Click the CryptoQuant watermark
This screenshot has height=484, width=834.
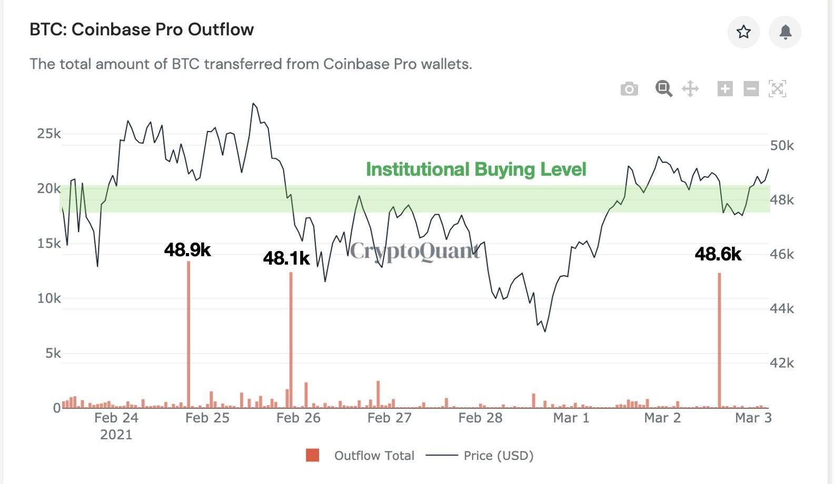[x=415, y=251]
